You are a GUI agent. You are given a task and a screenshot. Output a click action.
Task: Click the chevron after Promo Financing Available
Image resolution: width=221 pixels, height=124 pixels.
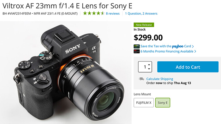click(195, 51)
